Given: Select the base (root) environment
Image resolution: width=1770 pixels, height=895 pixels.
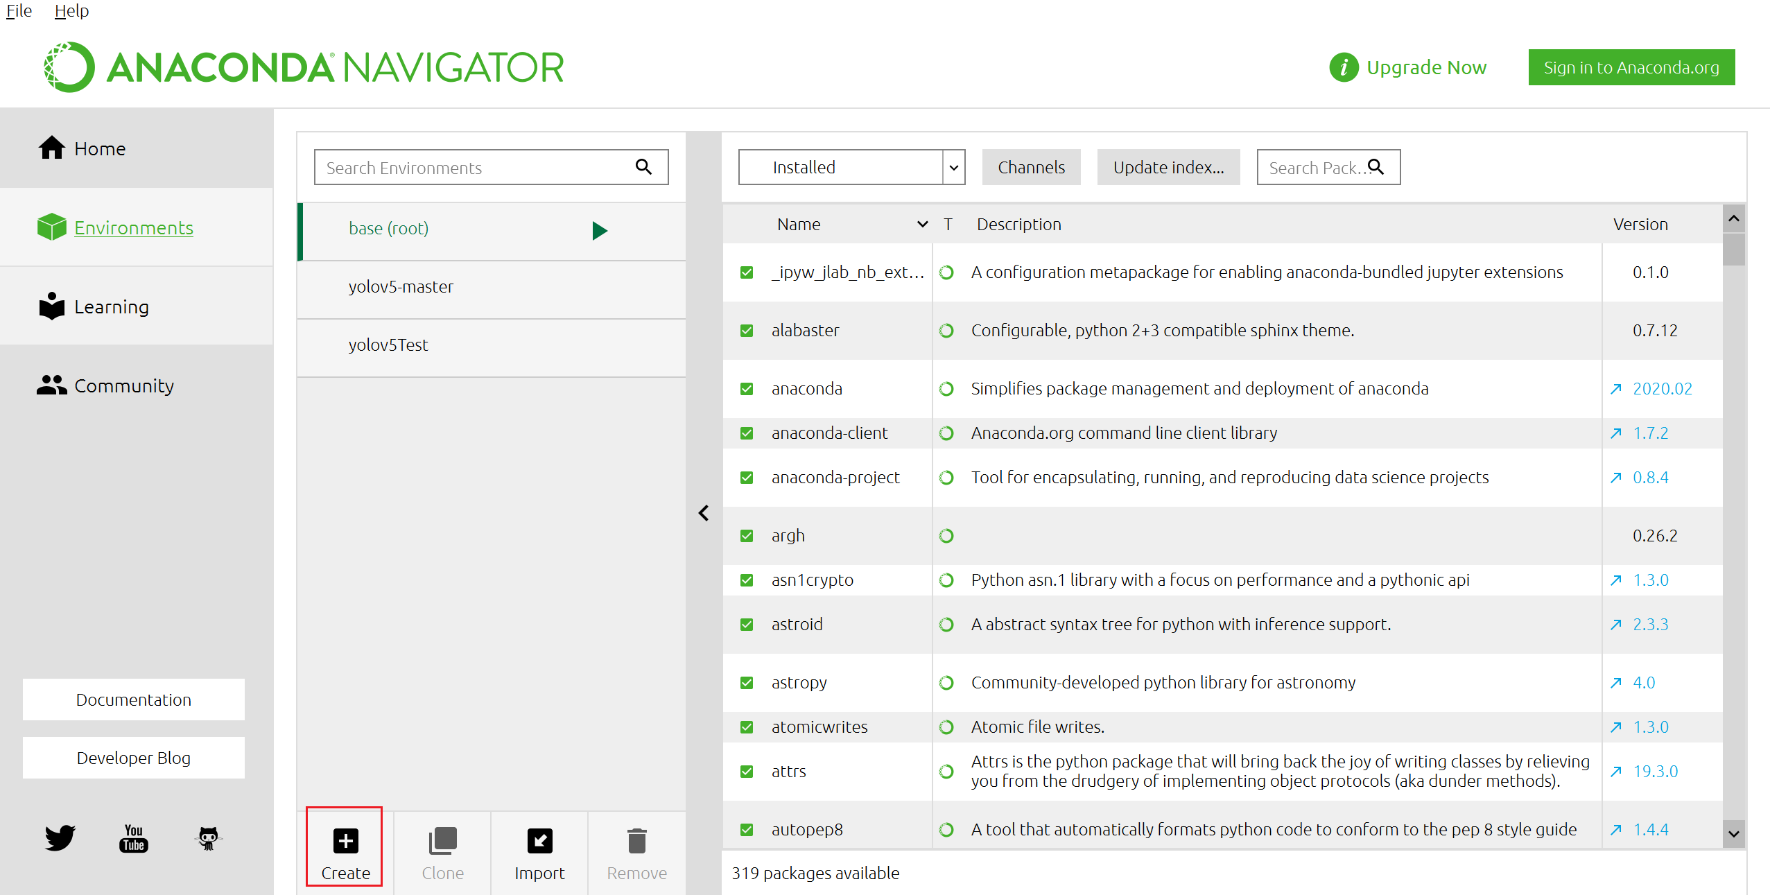Looking at the screenshot, I should tap(491, 232).
